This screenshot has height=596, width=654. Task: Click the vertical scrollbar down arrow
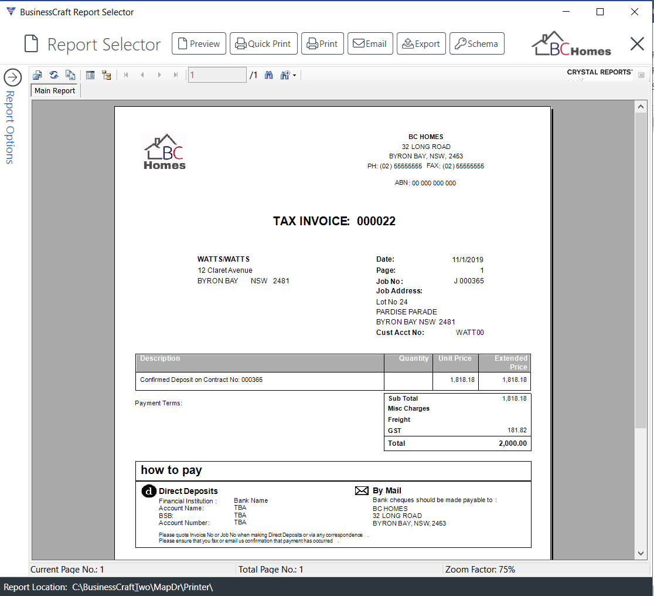coord(641,553)
